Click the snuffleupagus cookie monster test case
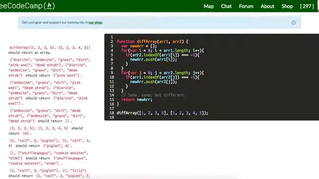Image resolution: width=319 pixels, height=179 pixels. 48,158
